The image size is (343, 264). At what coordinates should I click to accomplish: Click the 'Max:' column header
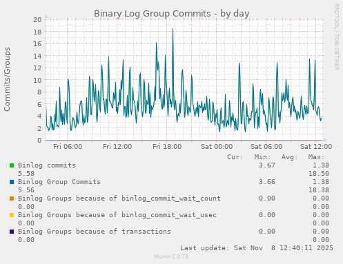[x=316, y=157]
